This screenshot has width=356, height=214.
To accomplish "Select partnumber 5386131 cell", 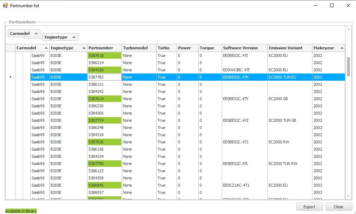I will (104, 84).
